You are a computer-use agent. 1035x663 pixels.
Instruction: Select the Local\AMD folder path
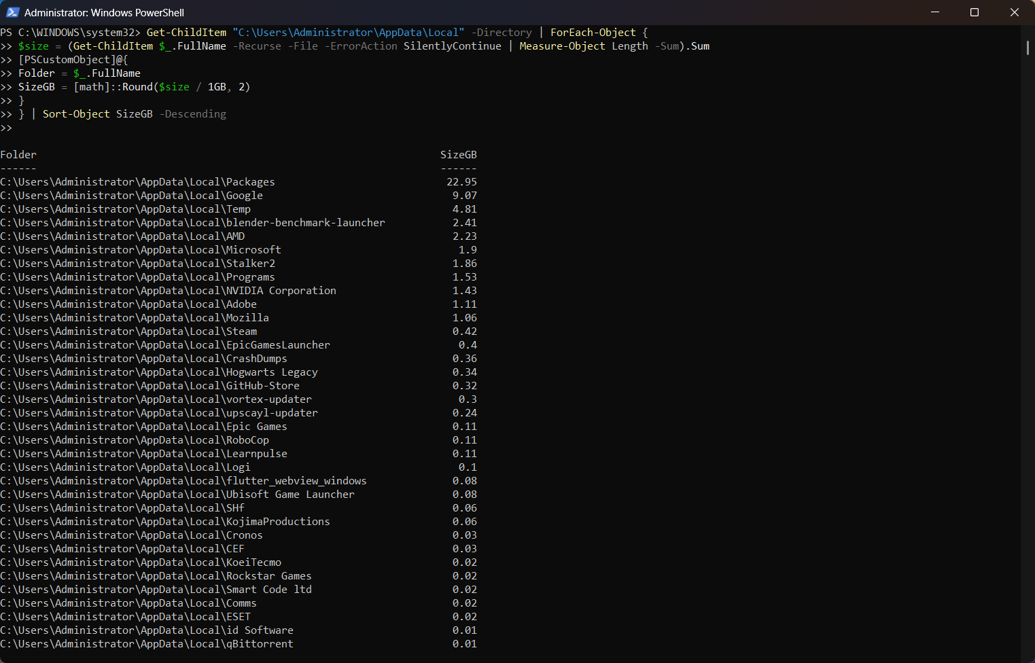pyautogui.click(x=122, y=236)
